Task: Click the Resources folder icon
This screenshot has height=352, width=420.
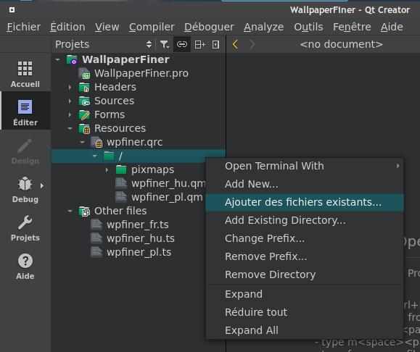Action: 84,129
